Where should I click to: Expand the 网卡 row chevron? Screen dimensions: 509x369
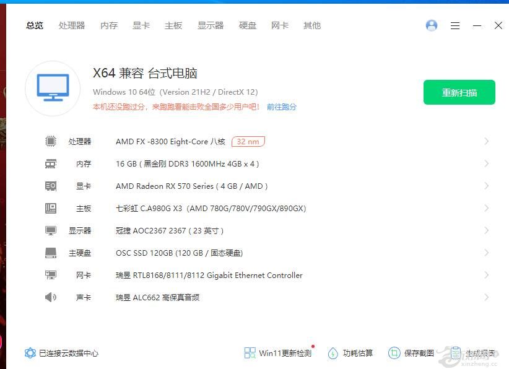click(486, 276)
